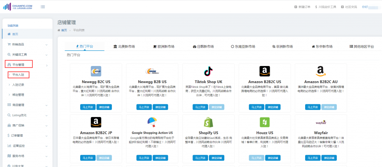Click the Newegg B2B US logo
This screenshot has width=382, height=167.
[152, 71]
